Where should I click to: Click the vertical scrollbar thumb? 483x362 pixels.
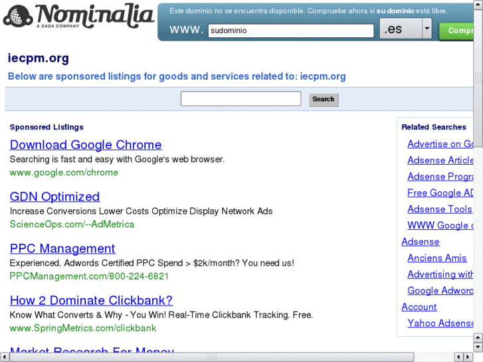click(478, 79)
